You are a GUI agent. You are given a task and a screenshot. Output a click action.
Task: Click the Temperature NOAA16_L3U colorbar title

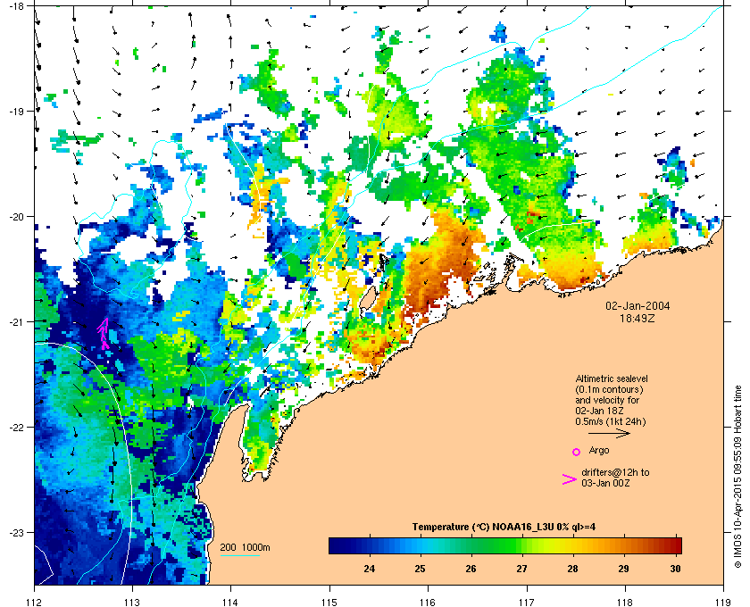[x=504, y=528]
